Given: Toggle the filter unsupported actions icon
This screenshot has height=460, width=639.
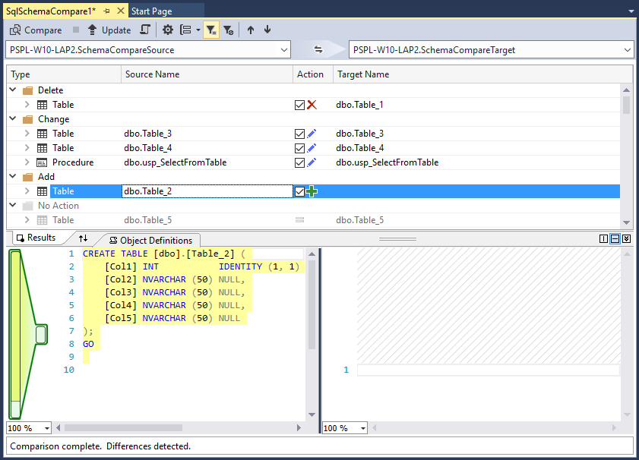Looking at the screenshot, I should (229, 30).
